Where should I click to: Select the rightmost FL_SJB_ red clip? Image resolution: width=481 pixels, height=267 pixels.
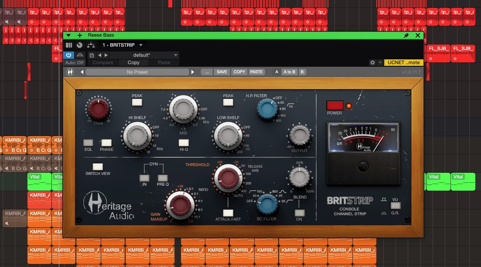[x=463, y=53]
